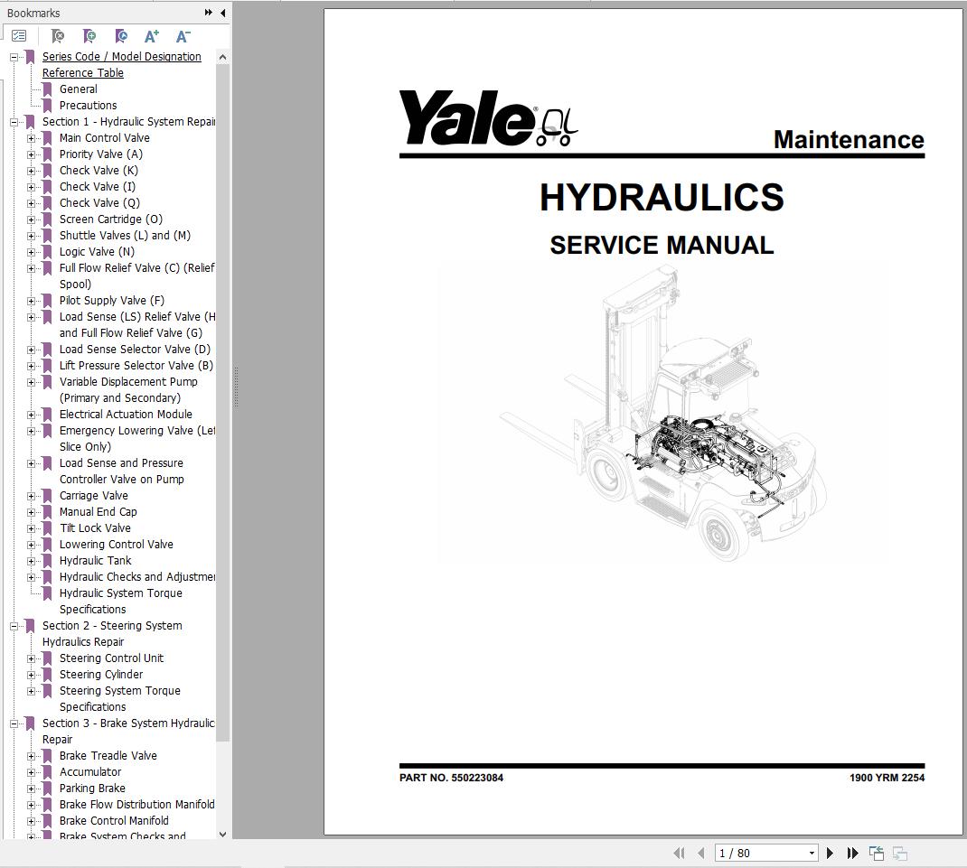Open the Check Valve (Q) bookmark
The height and width of the screenshot is (868, 967).
[100, 203]
